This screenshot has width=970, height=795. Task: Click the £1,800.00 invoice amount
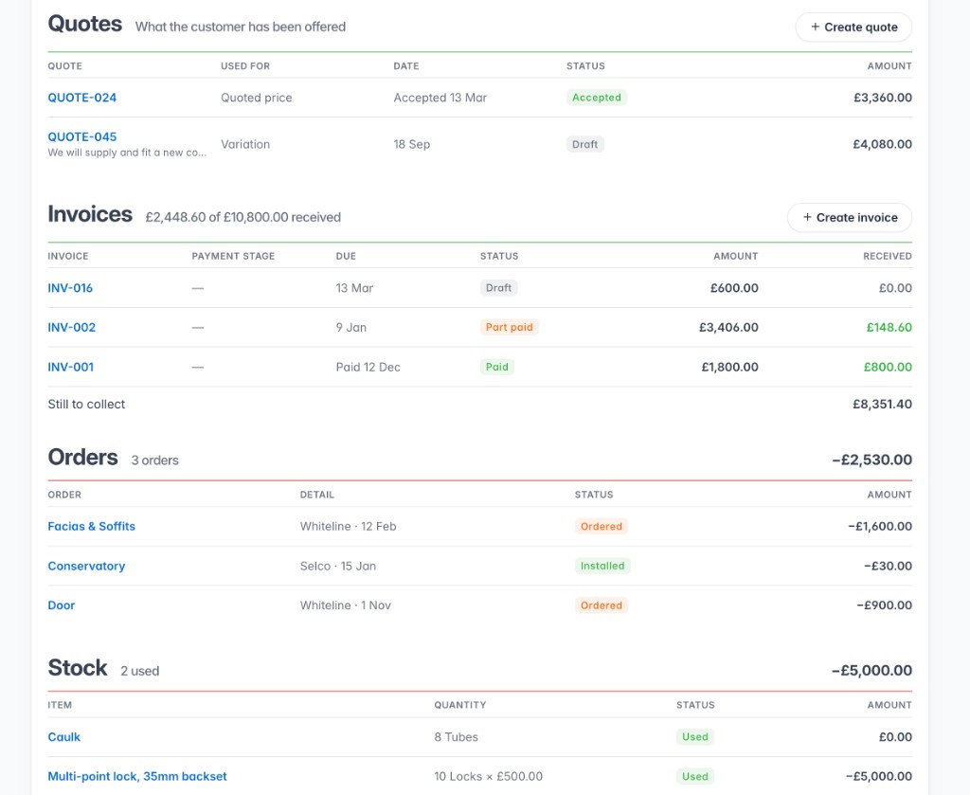click(x=730, y=368)
